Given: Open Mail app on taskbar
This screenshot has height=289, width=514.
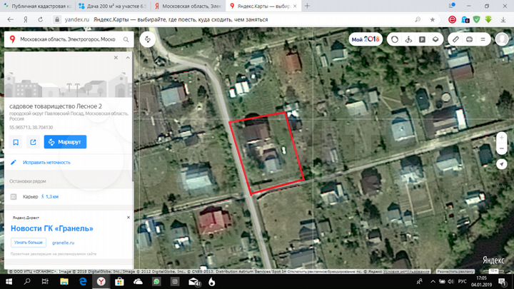Looking at the screenshot, I should pyautogui.click(x=194, y=281).
